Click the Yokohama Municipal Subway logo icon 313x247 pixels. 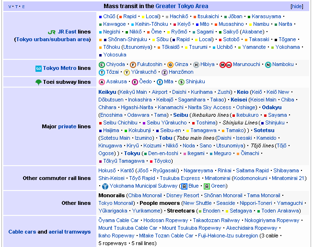[105, 186]
